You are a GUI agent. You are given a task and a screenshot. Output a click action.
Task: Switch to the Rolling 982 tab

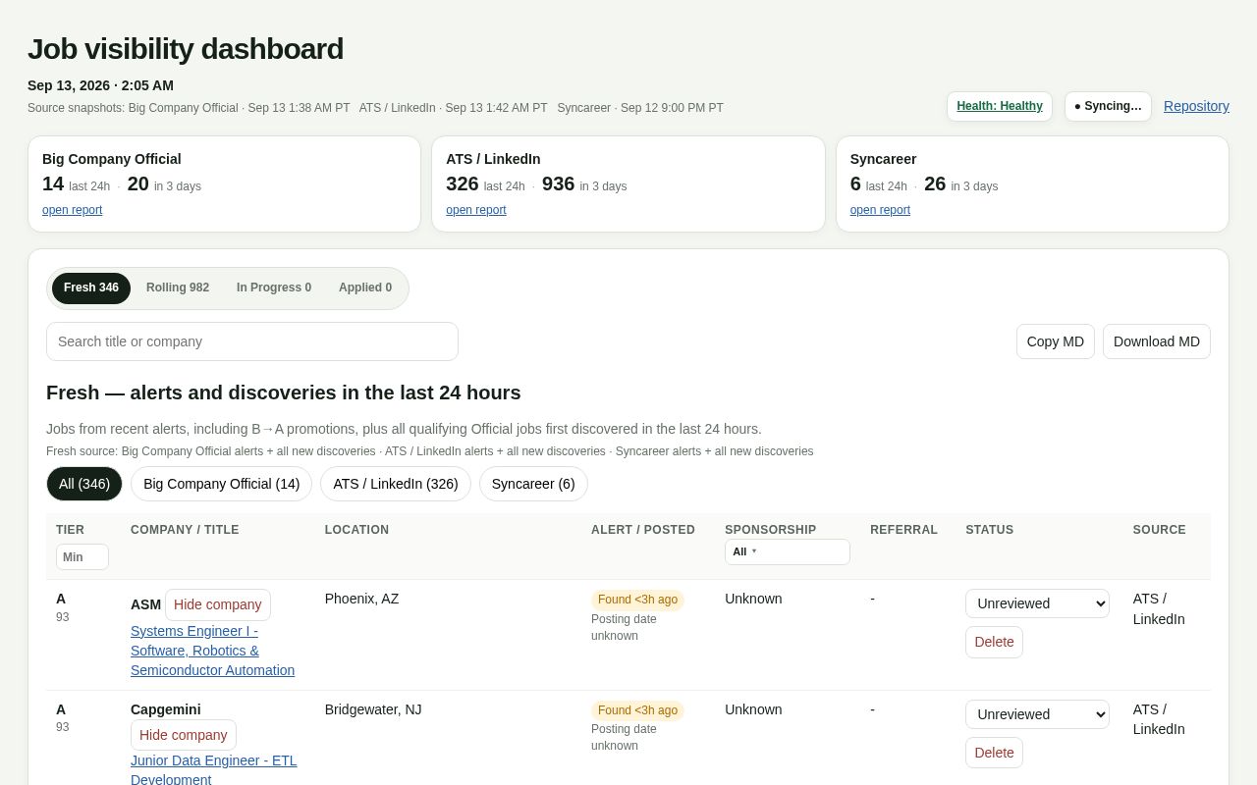[x=178, y=288]
